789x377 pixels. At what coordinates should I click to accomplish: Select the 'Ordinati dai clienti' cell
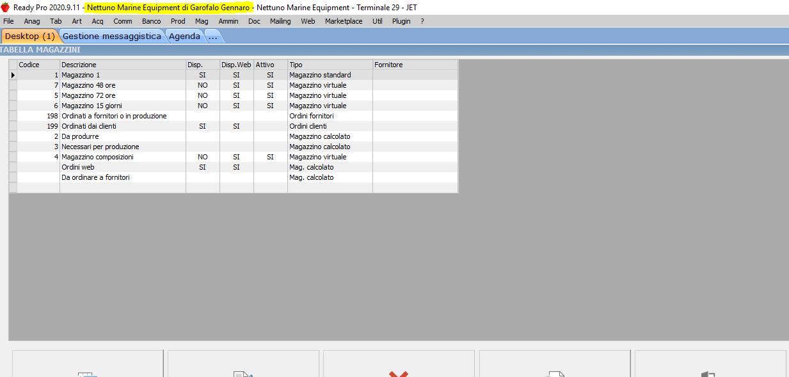point(123,126)
